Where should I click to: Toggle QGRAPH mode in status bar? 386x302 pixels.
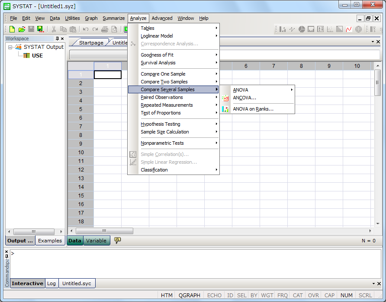pos(189,296)
